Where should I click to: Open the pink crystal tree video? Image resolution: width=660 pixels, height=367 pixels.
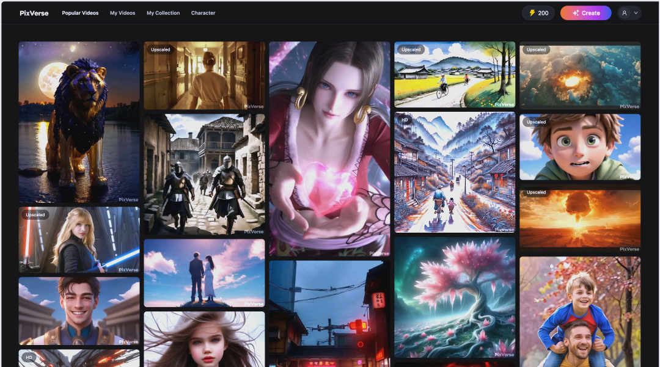(455, 297)
